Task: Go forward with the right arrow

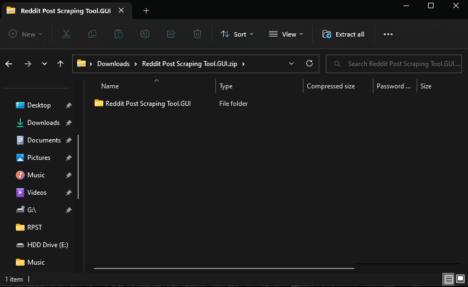Action: pos(28,64)
